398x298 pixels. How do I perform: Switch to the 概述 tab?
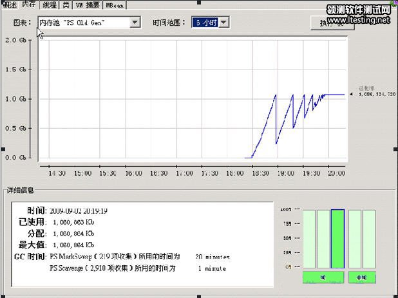[10, 5]
